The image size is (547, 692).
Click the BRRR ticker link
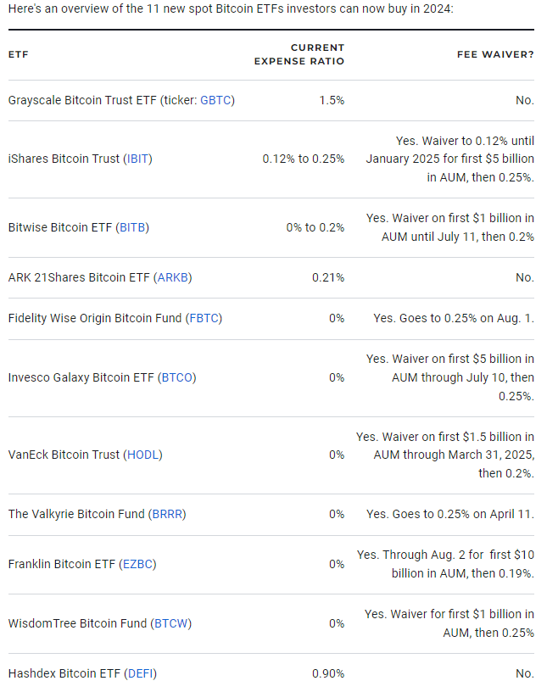[167, 514]
